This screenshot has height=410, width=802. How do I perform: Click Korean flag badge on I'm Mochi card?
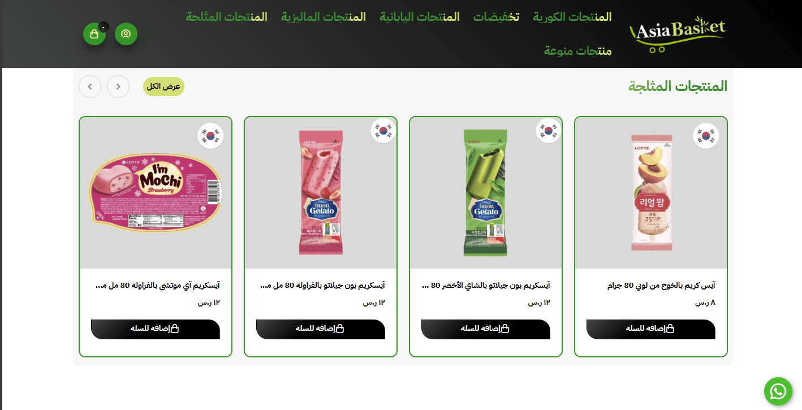click(x=210, y=136)
